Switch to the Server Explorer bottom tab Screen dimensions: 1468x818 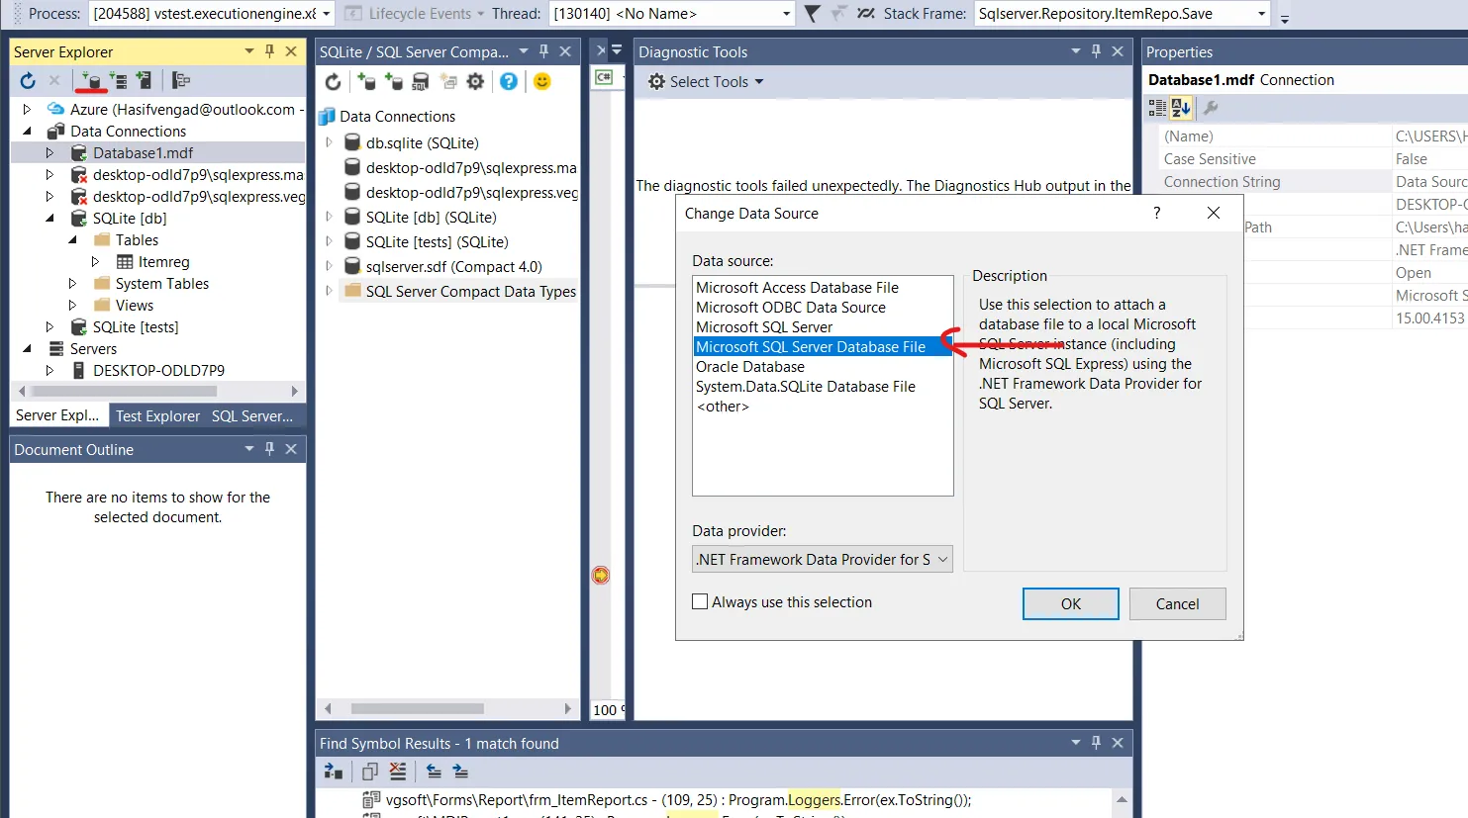tap(57, 415)
